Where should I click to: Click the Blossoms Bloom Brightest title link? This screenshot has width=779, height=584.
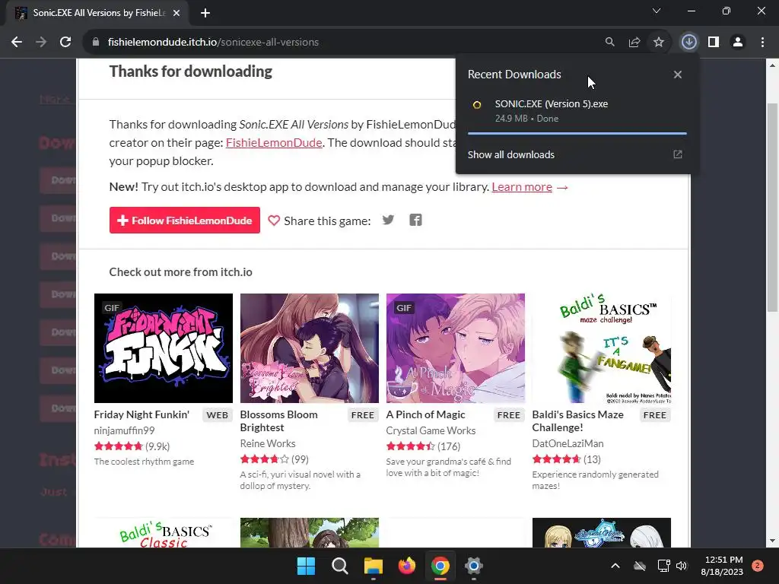(x=278, y=421)
